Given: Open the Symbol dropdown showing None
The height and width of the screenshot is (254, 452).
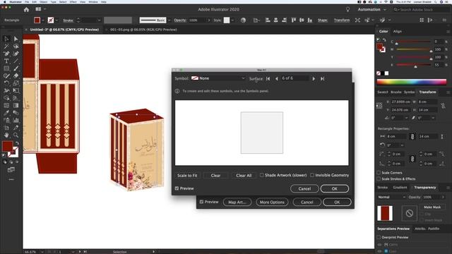Looking at the screenshot, I should tap(218, 78).
